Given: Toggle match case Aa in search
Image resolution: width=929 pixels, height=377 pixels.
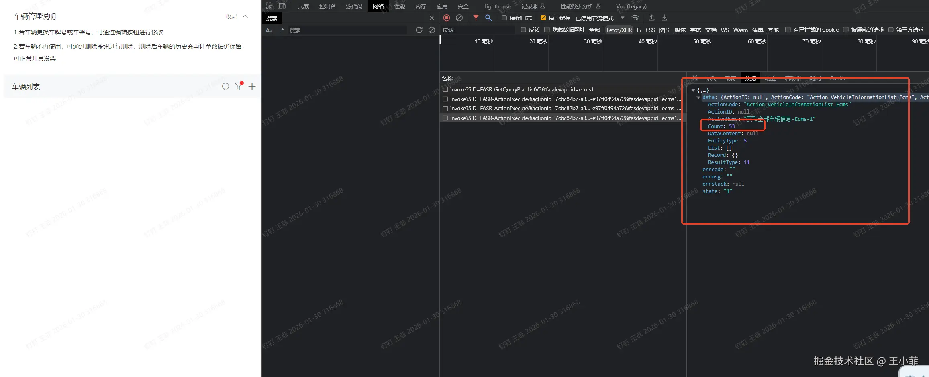Looking at the screenshot, I should [x=269, y=30].
